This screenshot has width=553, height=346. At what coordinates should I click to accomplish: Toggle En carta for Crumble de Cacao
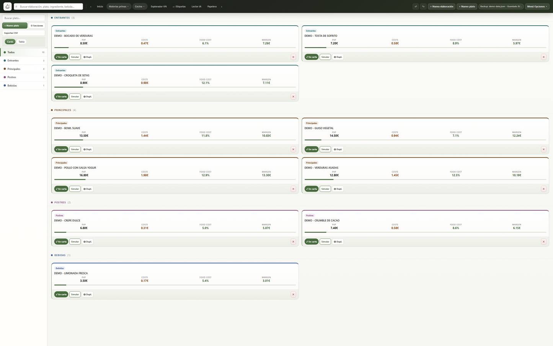click(312, 242)
